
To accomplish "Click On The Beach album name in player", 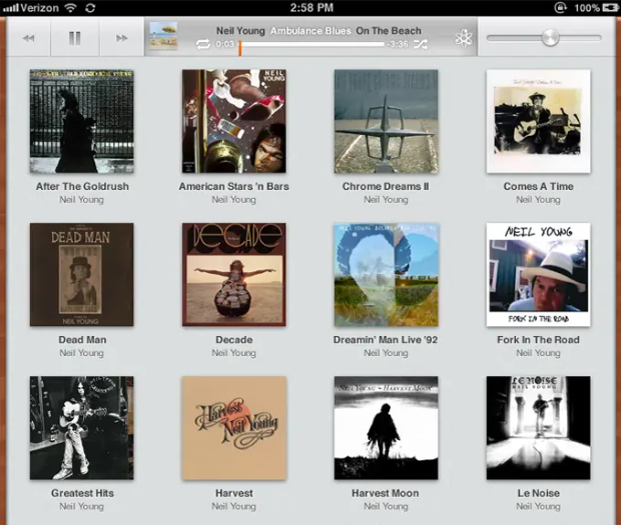I will [x=388, y=31].
